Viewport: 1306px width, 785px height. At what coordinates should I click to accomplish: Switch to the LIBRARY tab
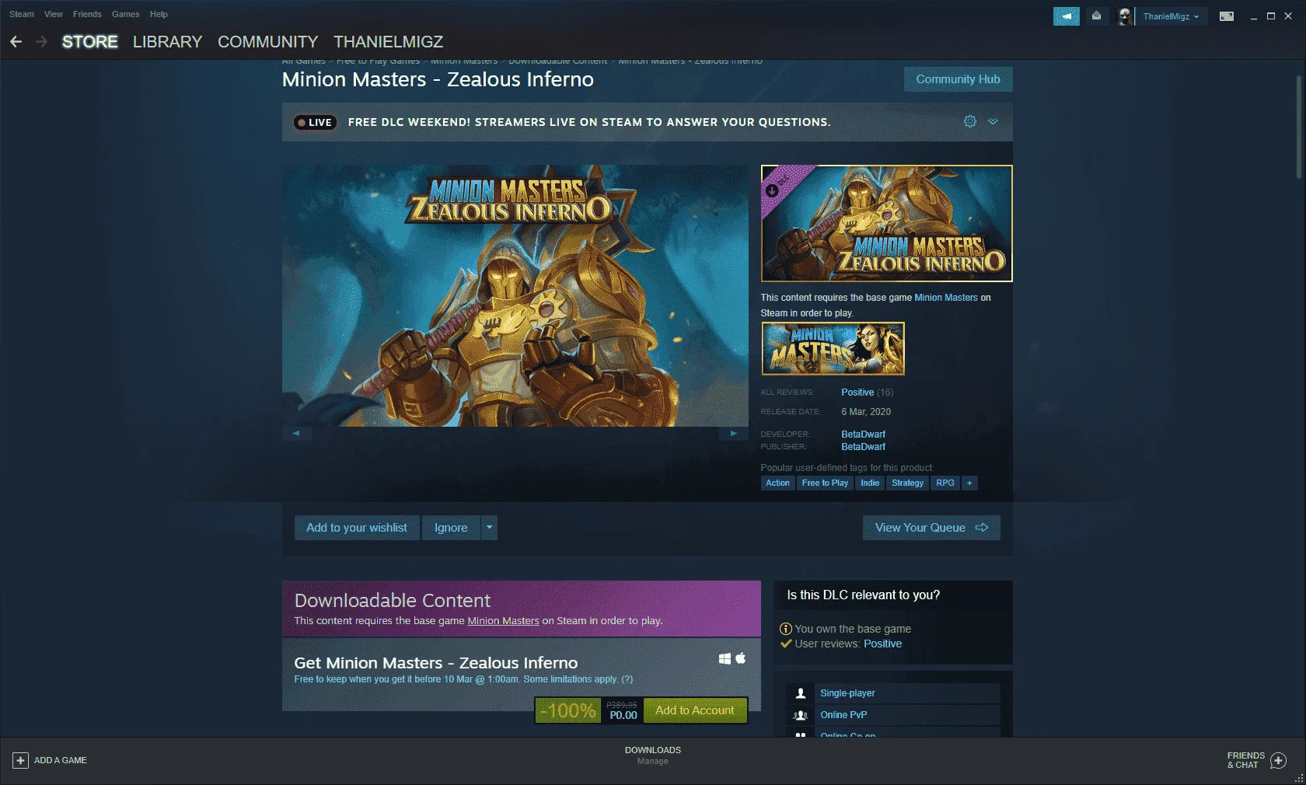[167, 42]
